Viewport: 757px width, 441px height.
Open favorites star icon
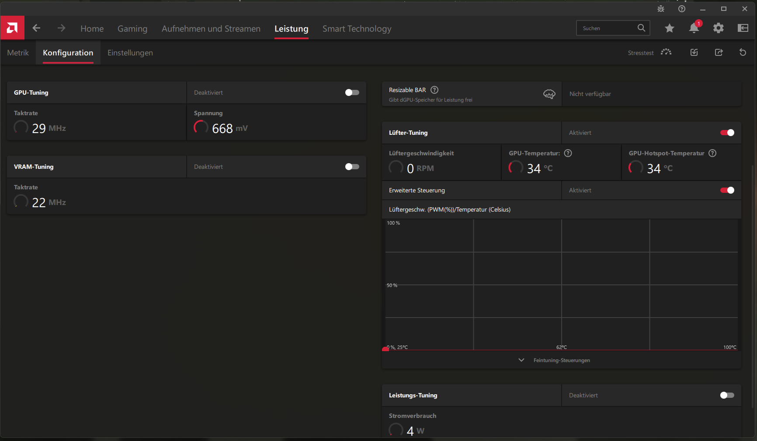coord(670,28)
